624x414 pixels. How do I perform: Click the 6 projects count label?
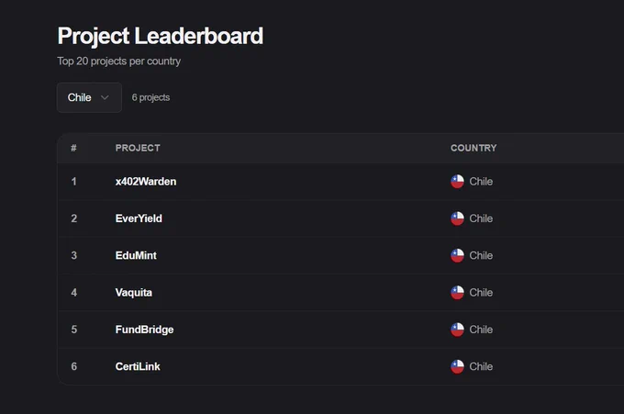point(150,97)
